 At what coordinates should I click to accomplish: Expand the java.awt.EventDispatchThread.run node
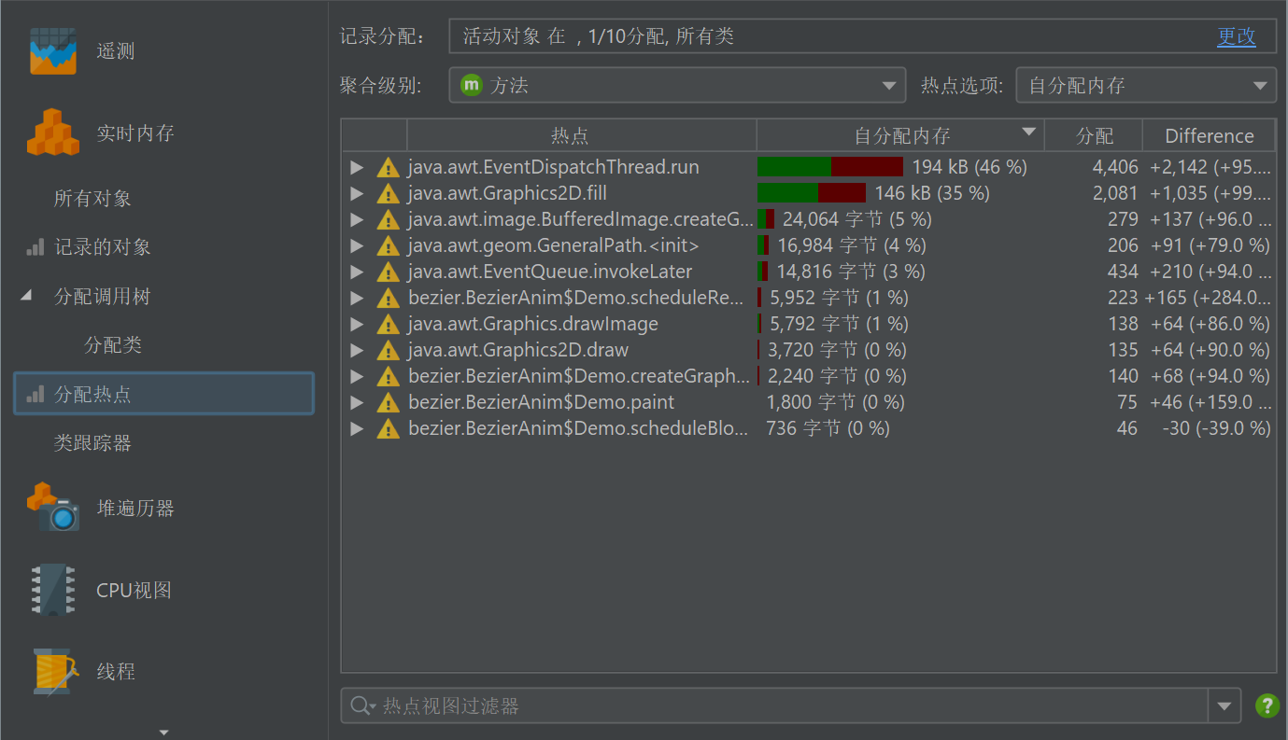point(356,168)
